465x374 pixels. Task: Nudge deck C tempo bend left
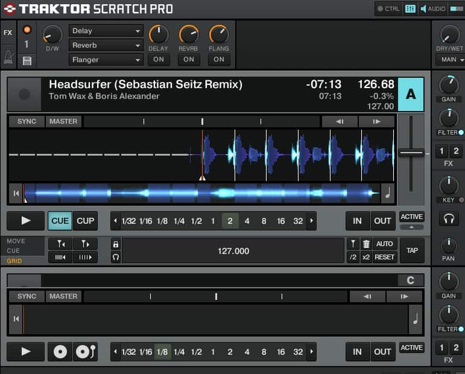tap(367, 296)
